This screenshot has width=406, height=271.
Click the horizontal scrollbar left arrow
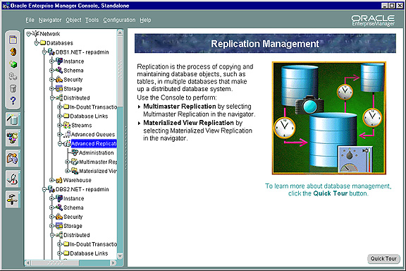pyautogui.click(x=28, y=263)
